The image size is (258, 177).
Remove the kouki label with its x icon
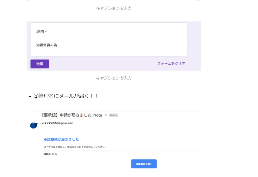click(x=117, y=115)
